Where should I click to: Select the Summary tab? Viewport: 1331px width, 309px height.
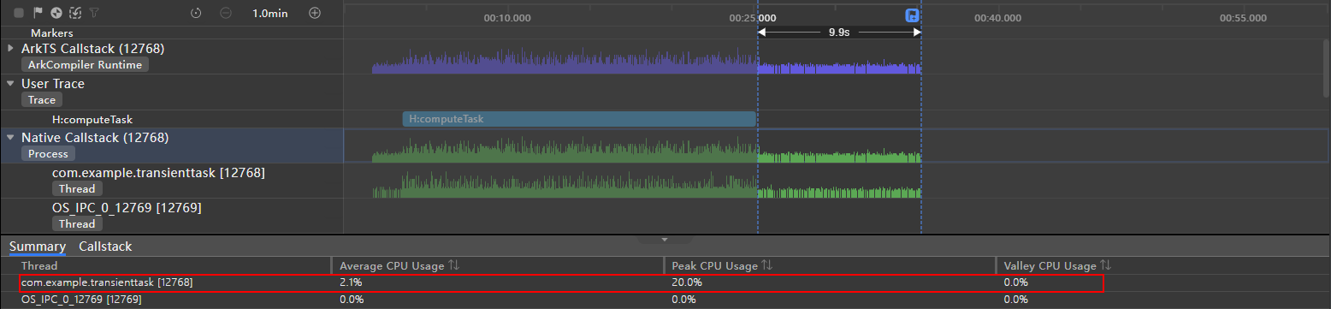click(38, 246)
